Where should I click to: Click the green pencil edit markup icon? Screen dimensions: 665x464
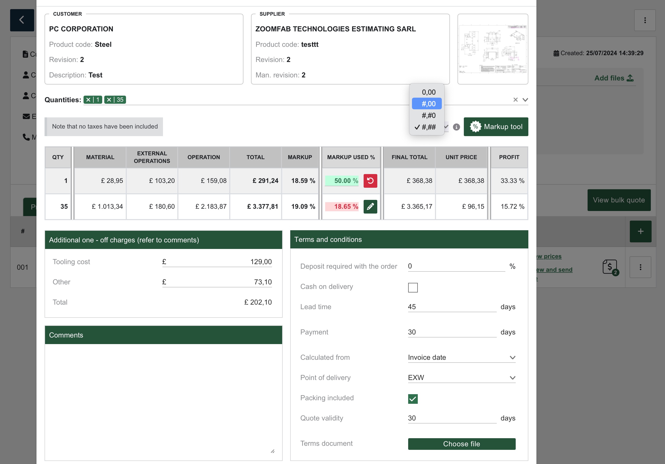coord(370,206)
